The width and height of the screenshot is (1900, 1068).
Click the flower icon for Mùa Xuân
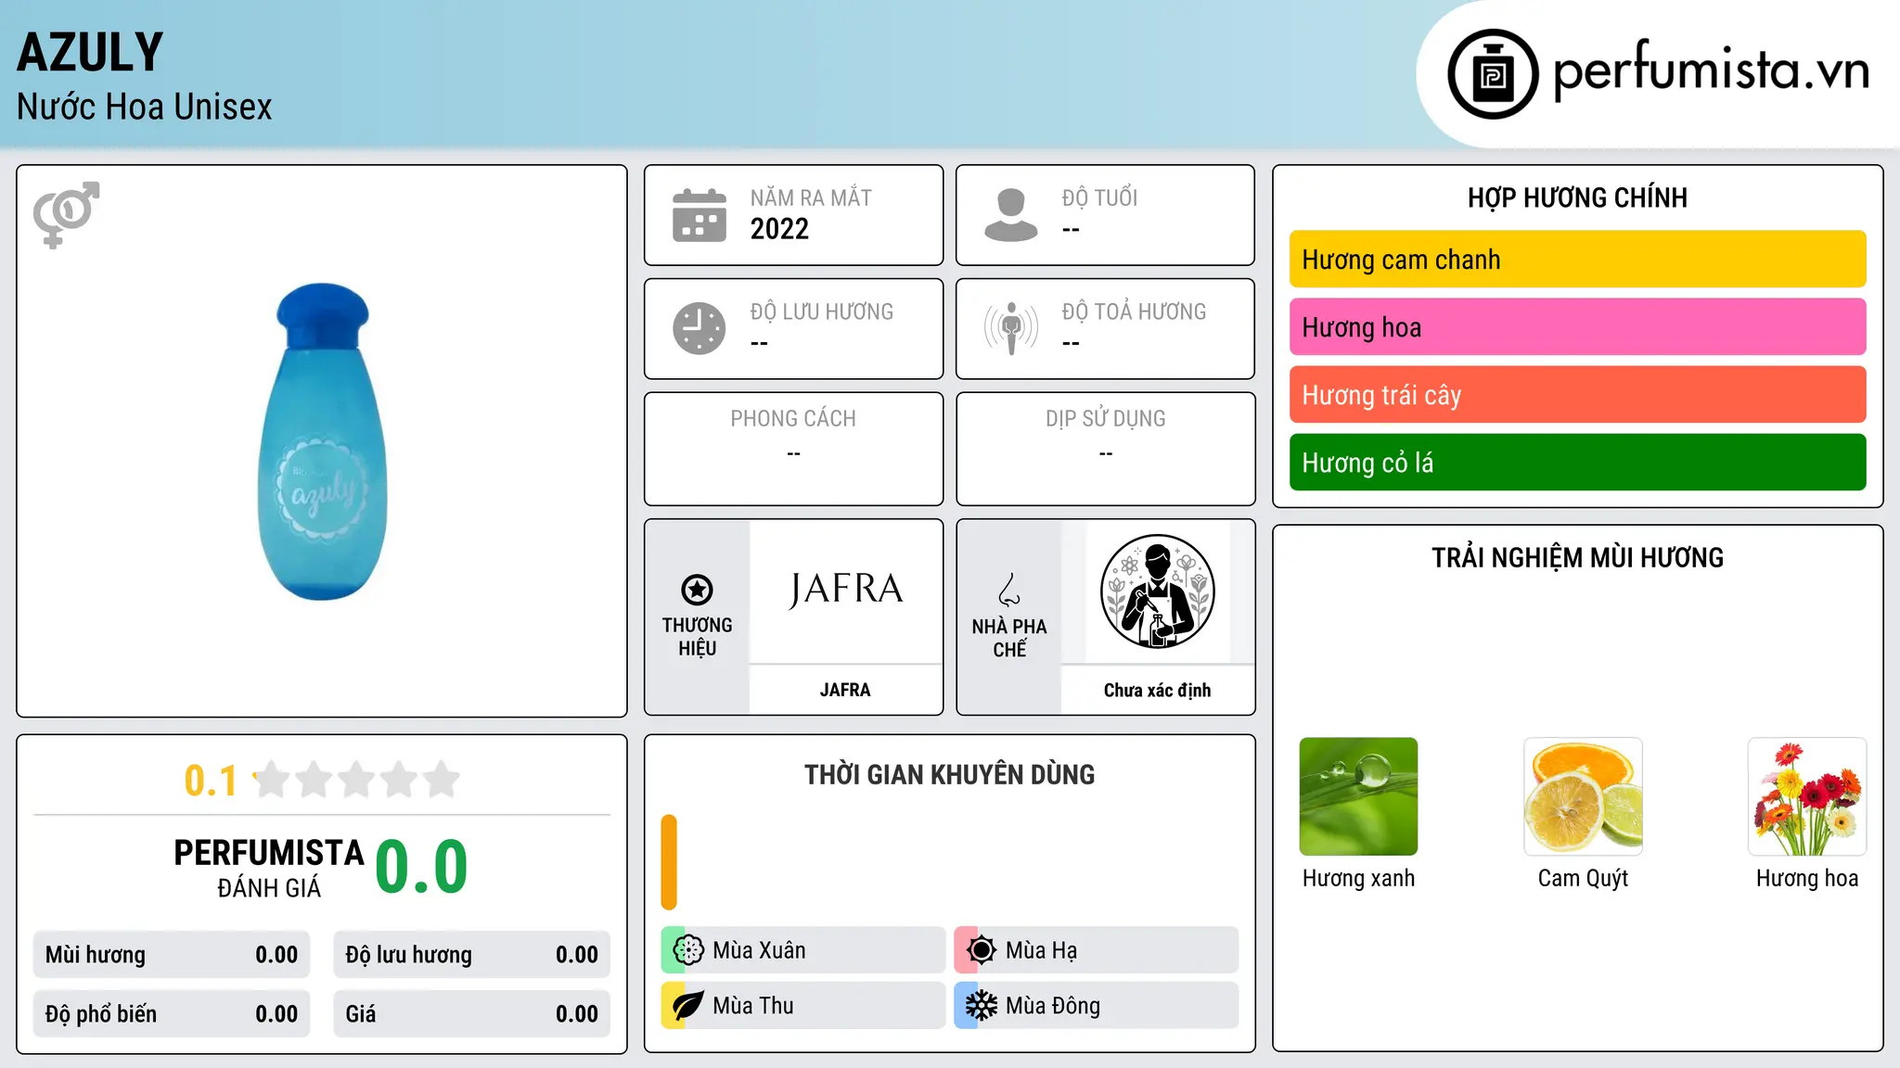pyautogui.click(x=688, y=950)
